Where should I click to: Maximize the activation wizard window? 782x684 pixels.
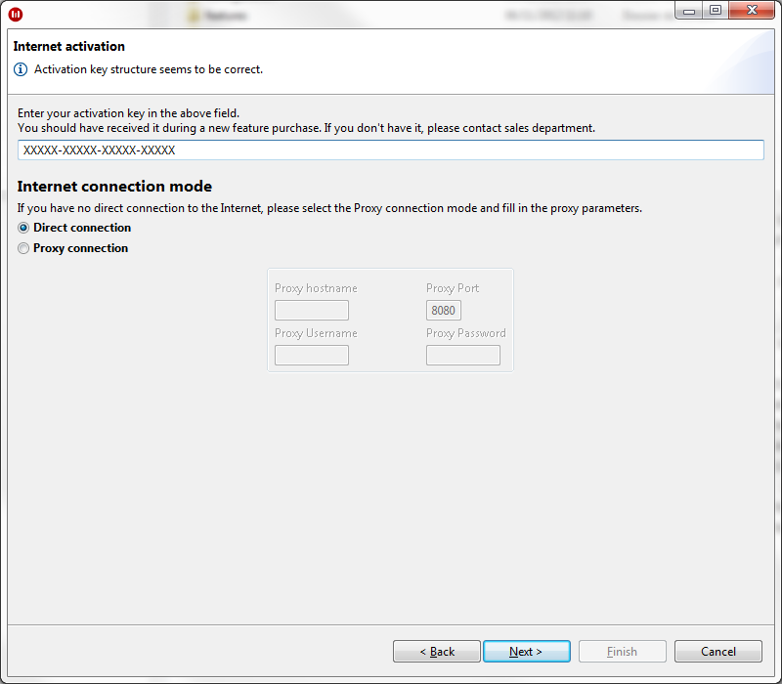click(716, 11)
